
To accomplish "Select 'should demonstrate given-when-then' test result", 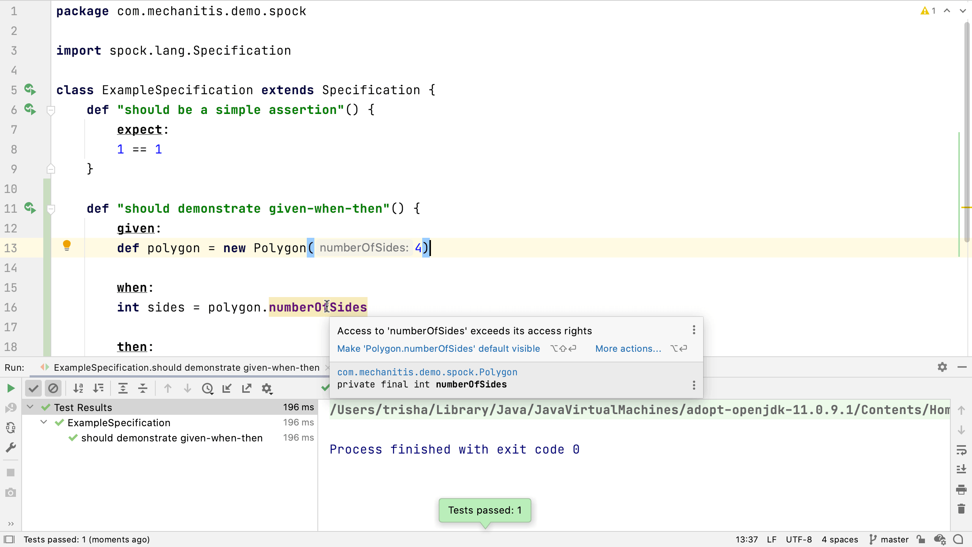I will pyautogui.click(x=172, y=438).
